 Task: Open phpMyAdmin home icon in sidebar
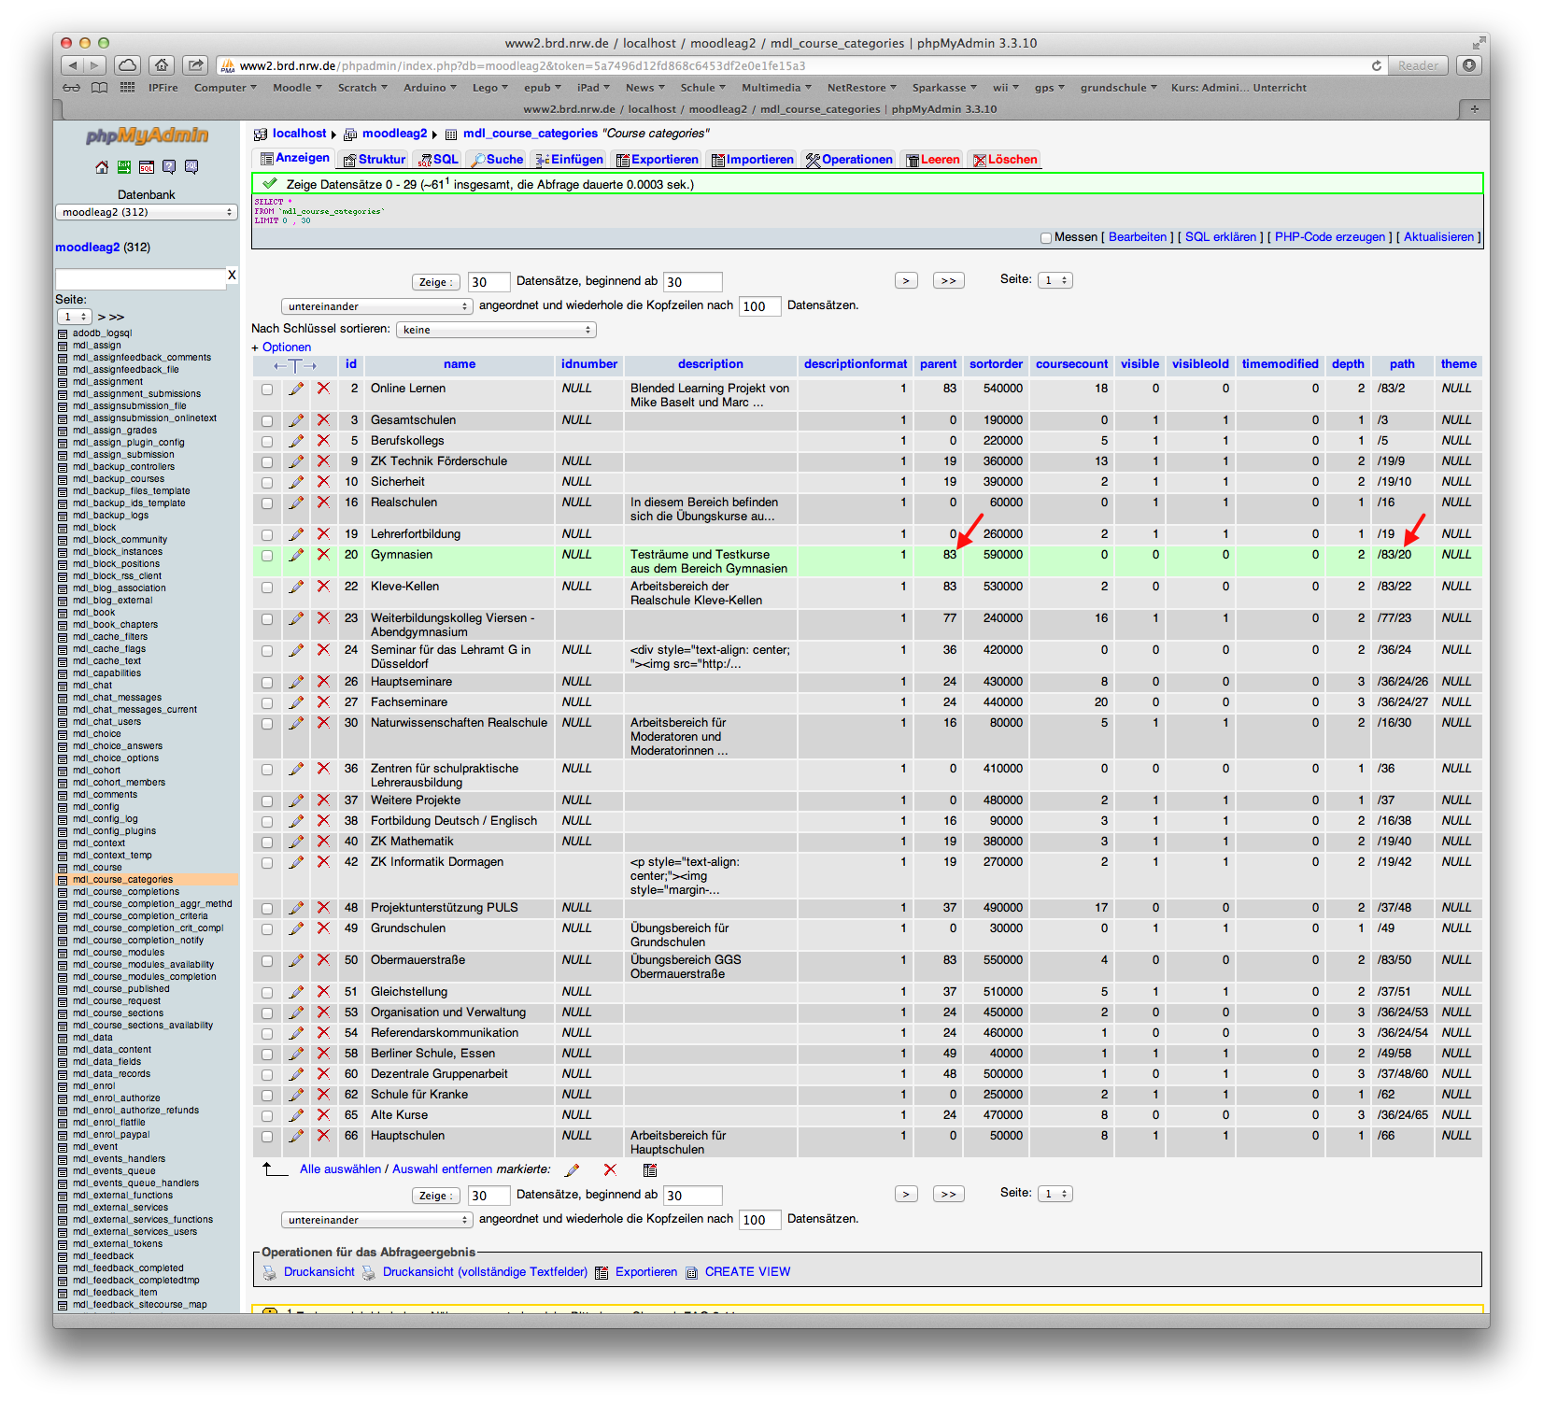click(x=101, y=167)
